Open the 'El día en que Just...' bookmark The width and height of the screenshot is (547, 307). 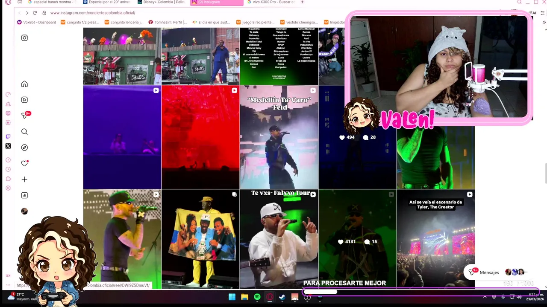pos(212,22)
